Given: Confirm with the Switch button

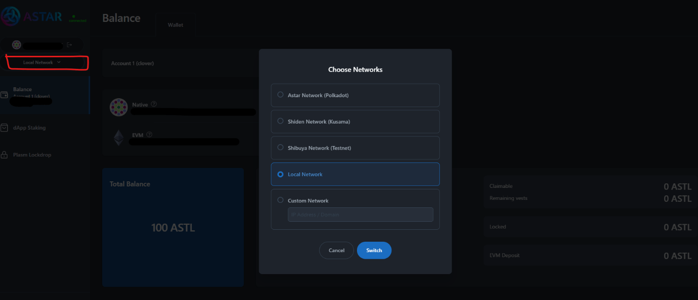Looking at the screenshot, I should (374, 250).
